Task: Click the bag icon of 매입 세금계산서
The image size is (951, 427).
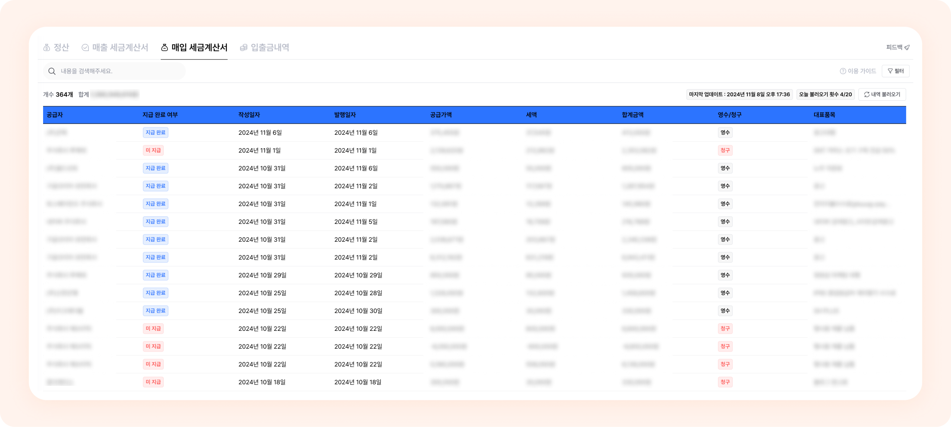Action: (165, 48)
